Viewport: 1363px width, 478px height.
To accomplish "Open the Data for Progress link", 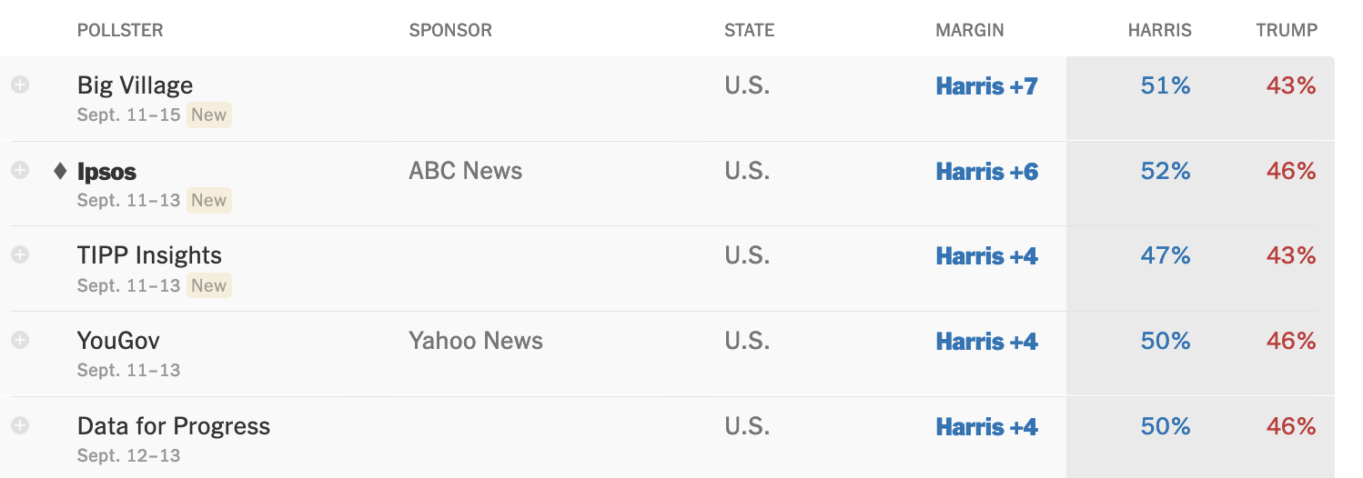I will pyautogui.click(x=173, y=426).
